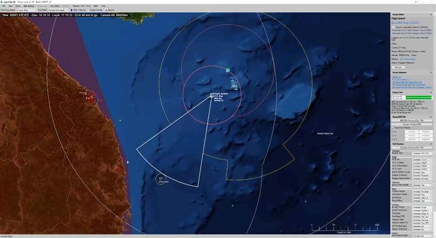Viewport: 436px width, 238px height.
Task: Open the assigned Mission link in Group Status
Action: pyautogui.click(x=407, y=59)
